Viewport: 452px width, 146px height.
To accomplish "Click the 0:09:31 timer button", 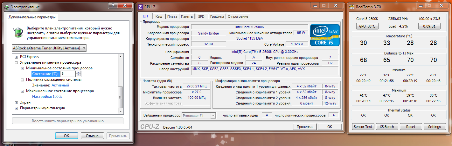I will coord(429,26).
